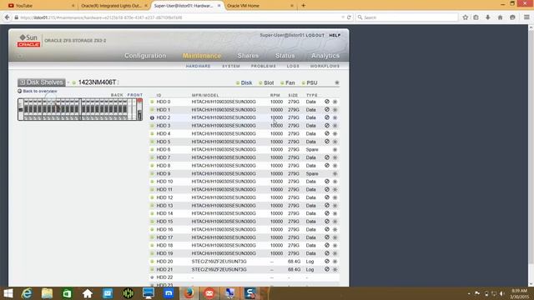Click the bookmark star icon in Firefox toolbar

pyautogui.click(x=466, y=17)
